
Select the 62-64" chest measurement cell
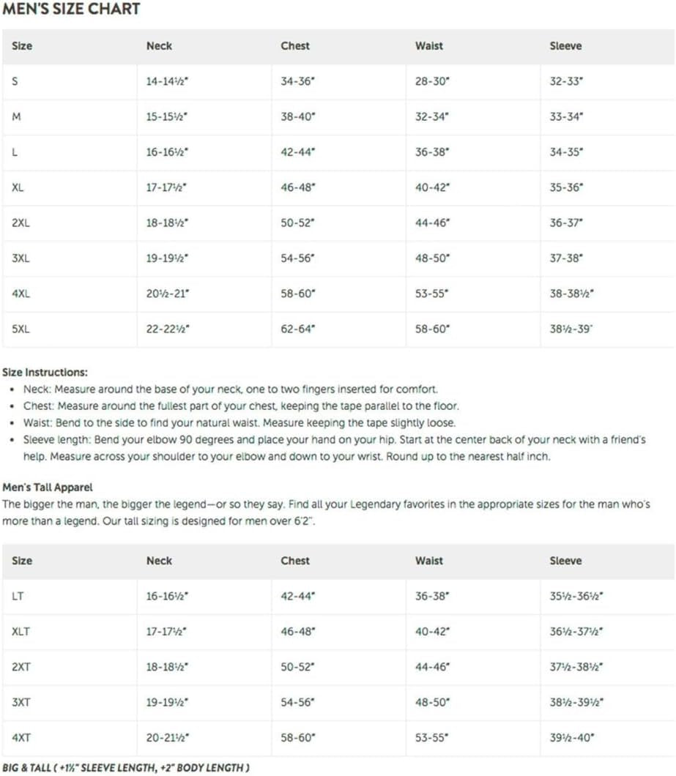tap(297, 329)
